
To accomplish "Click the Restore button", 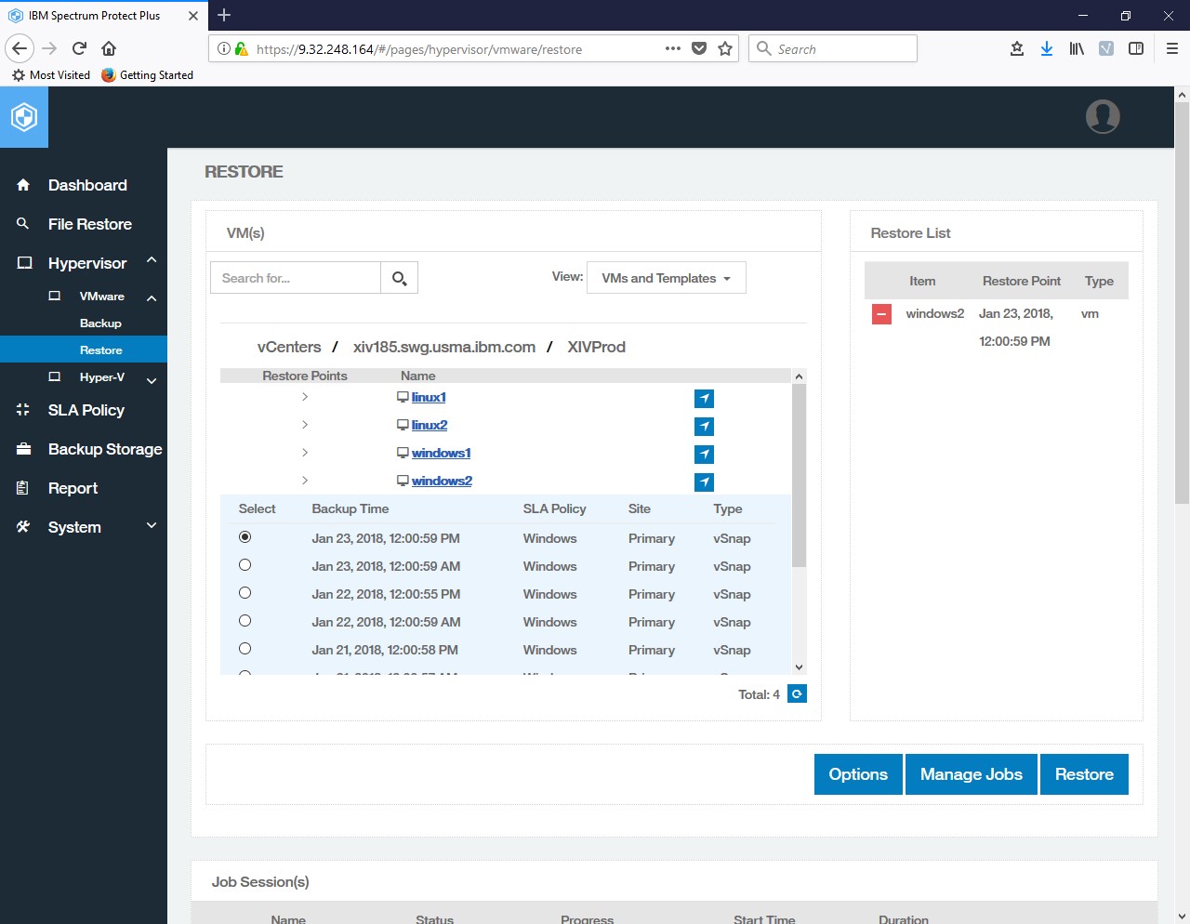I will pos(1084,773).
